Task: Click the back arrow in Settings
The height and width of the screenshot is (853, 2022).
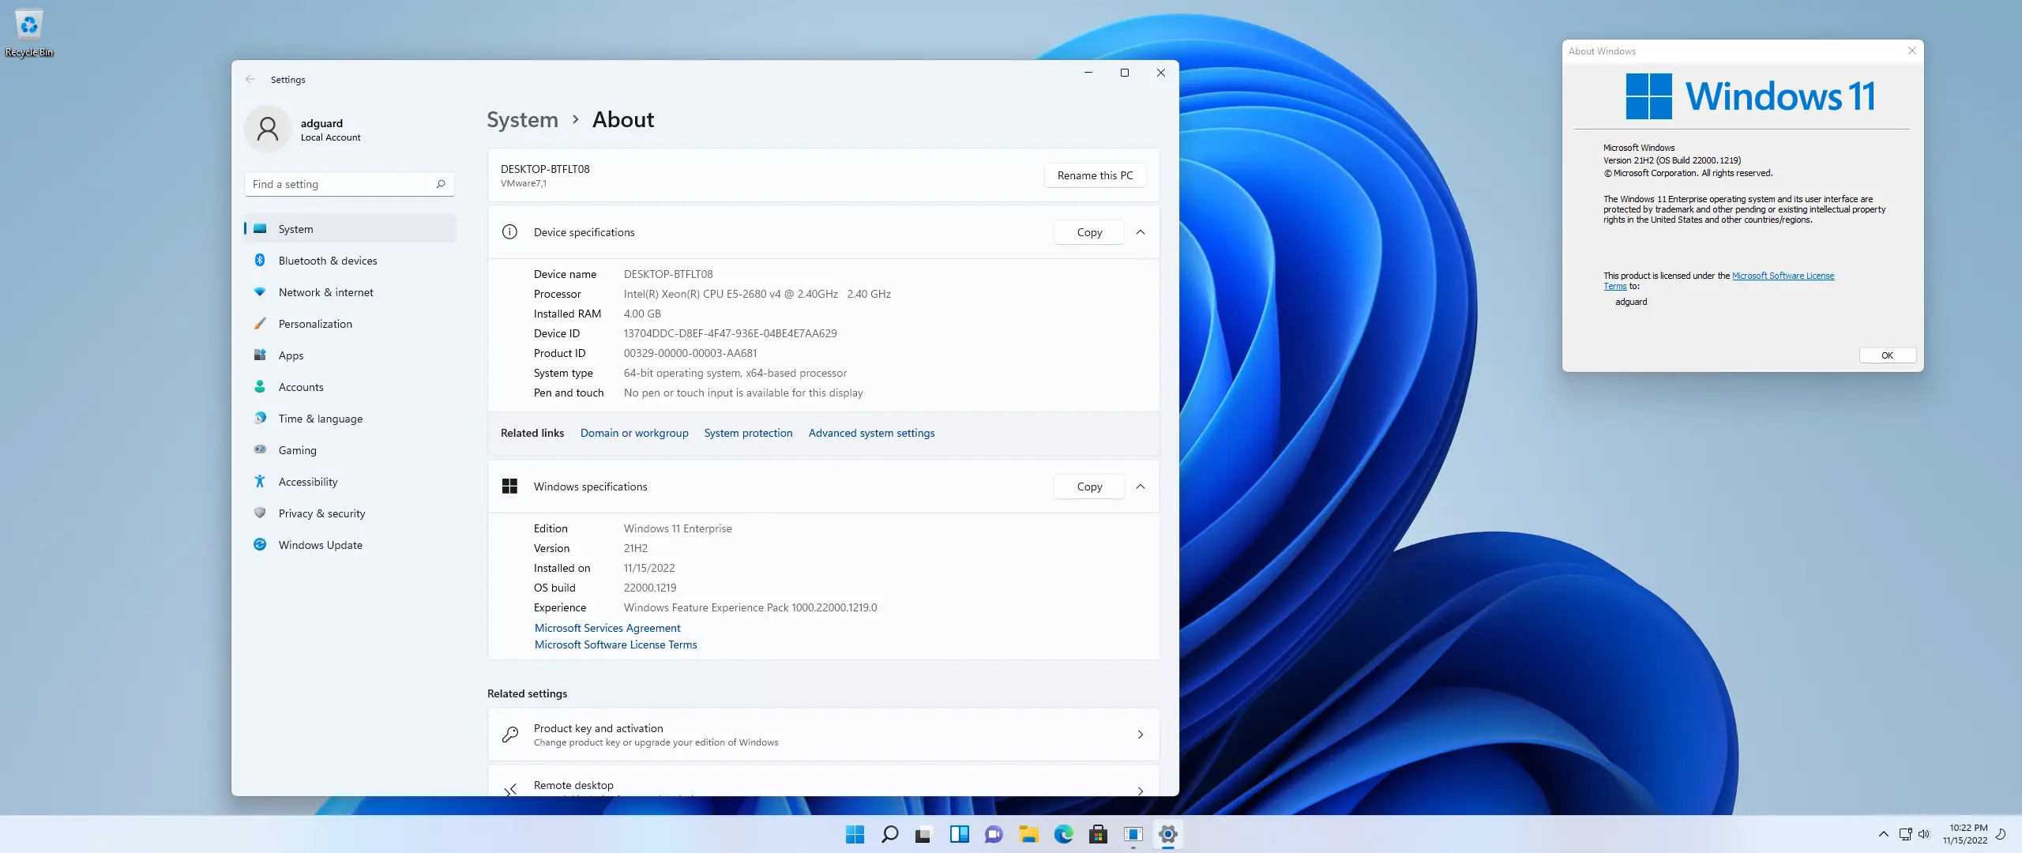Action: [x=250, y=79]
